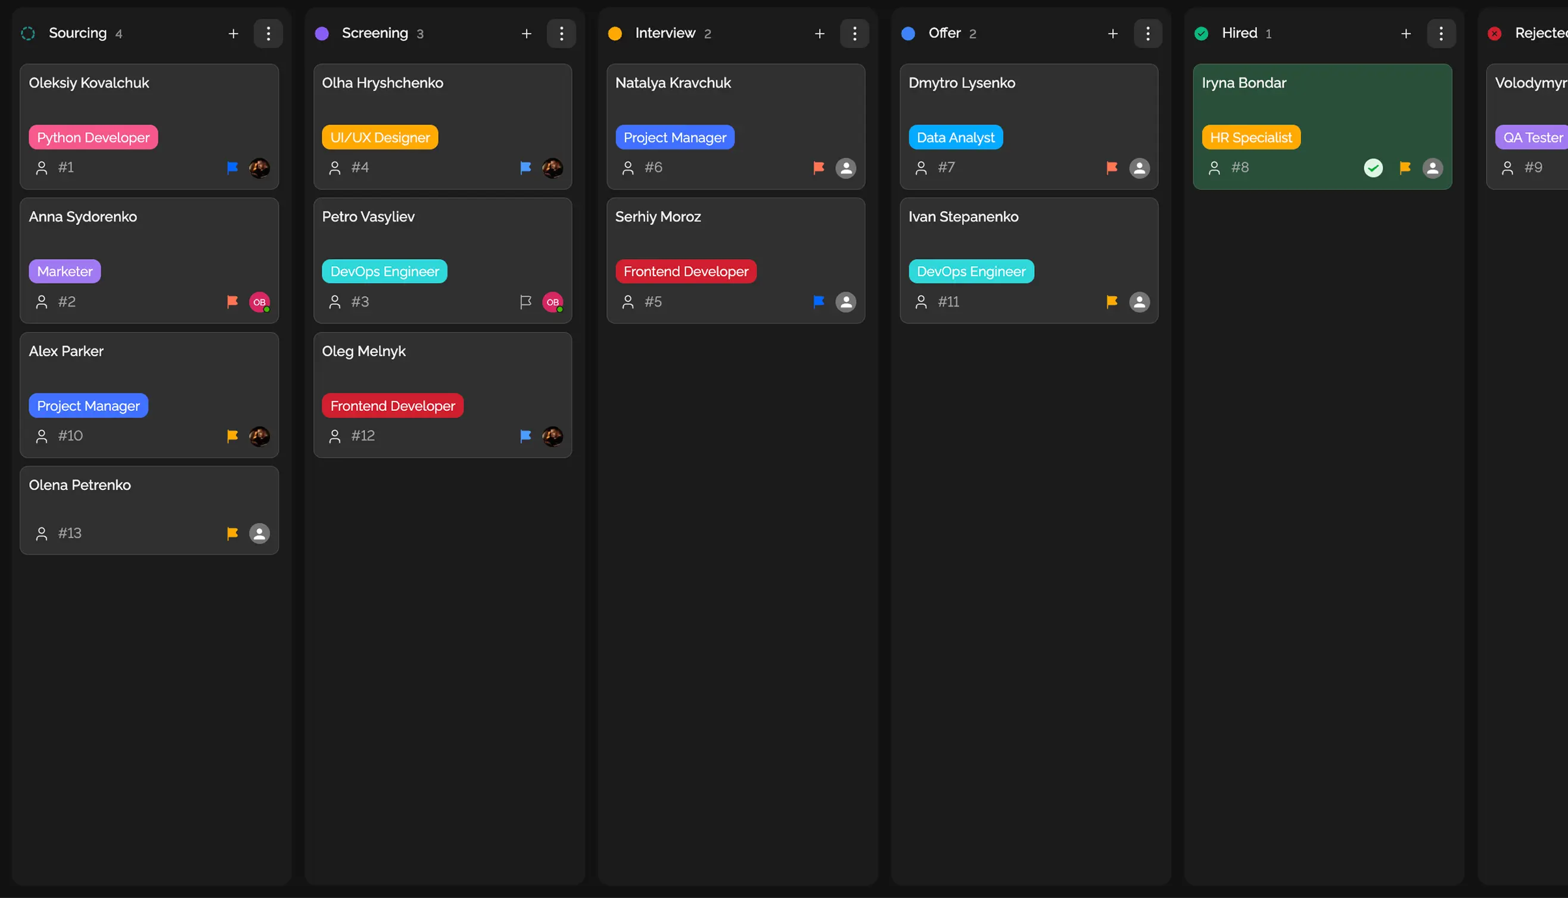
Task: Click the purple status dot beside Screening
Action: [x=322, y=33]
